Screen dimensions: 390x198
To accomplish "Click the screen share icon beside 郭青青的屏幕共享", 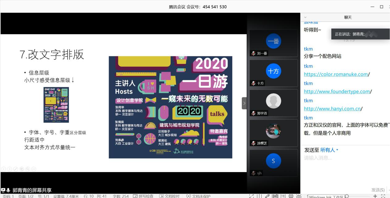I will pos(3,190).
